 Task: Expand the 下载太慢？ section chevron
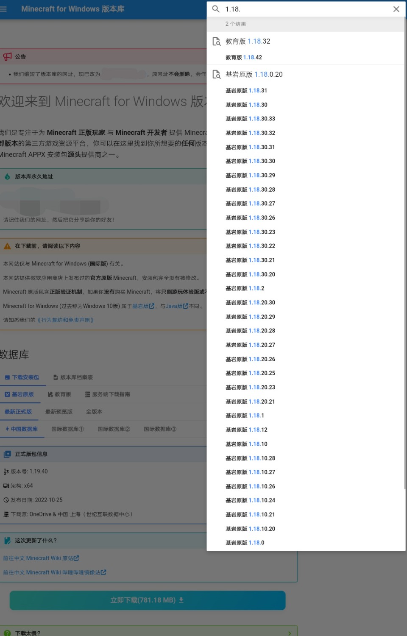click(x=290, y=633)
